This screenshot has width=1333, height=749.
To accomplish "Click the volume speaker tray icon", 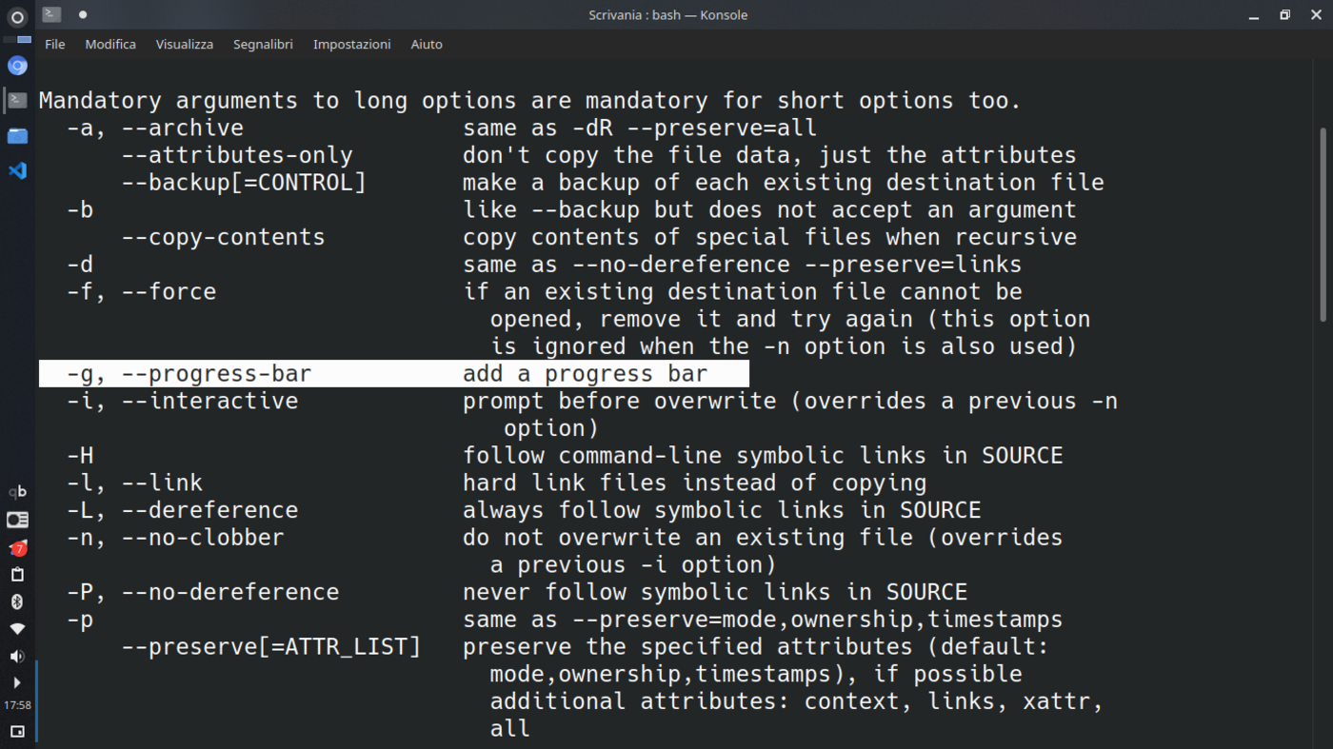I will (17, 657).
